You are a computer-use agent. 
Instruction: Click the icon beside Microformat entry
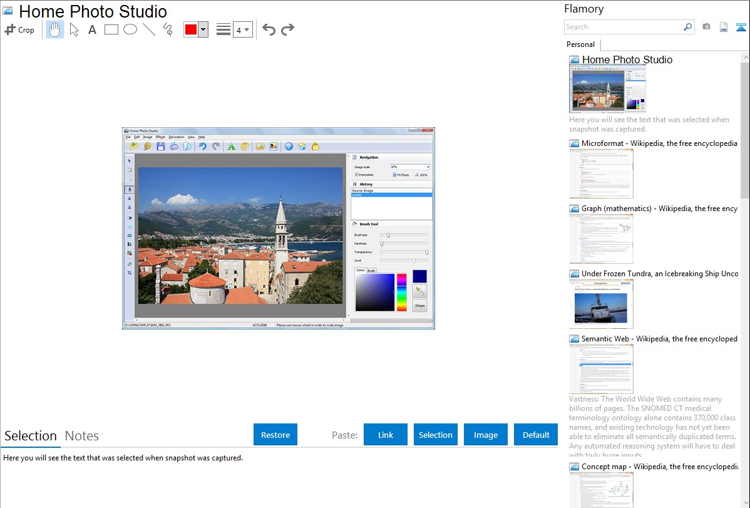(574, 143)
